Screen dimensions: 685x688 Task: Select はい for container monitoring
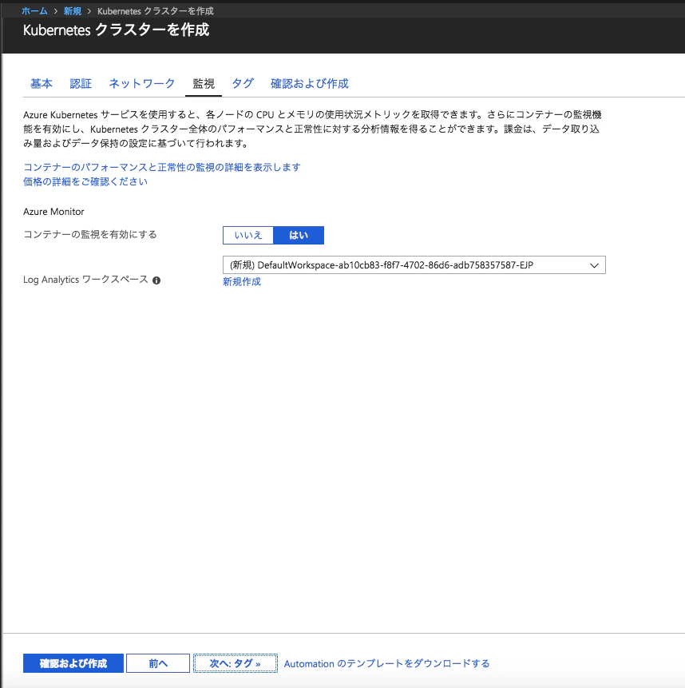point(299,235)
